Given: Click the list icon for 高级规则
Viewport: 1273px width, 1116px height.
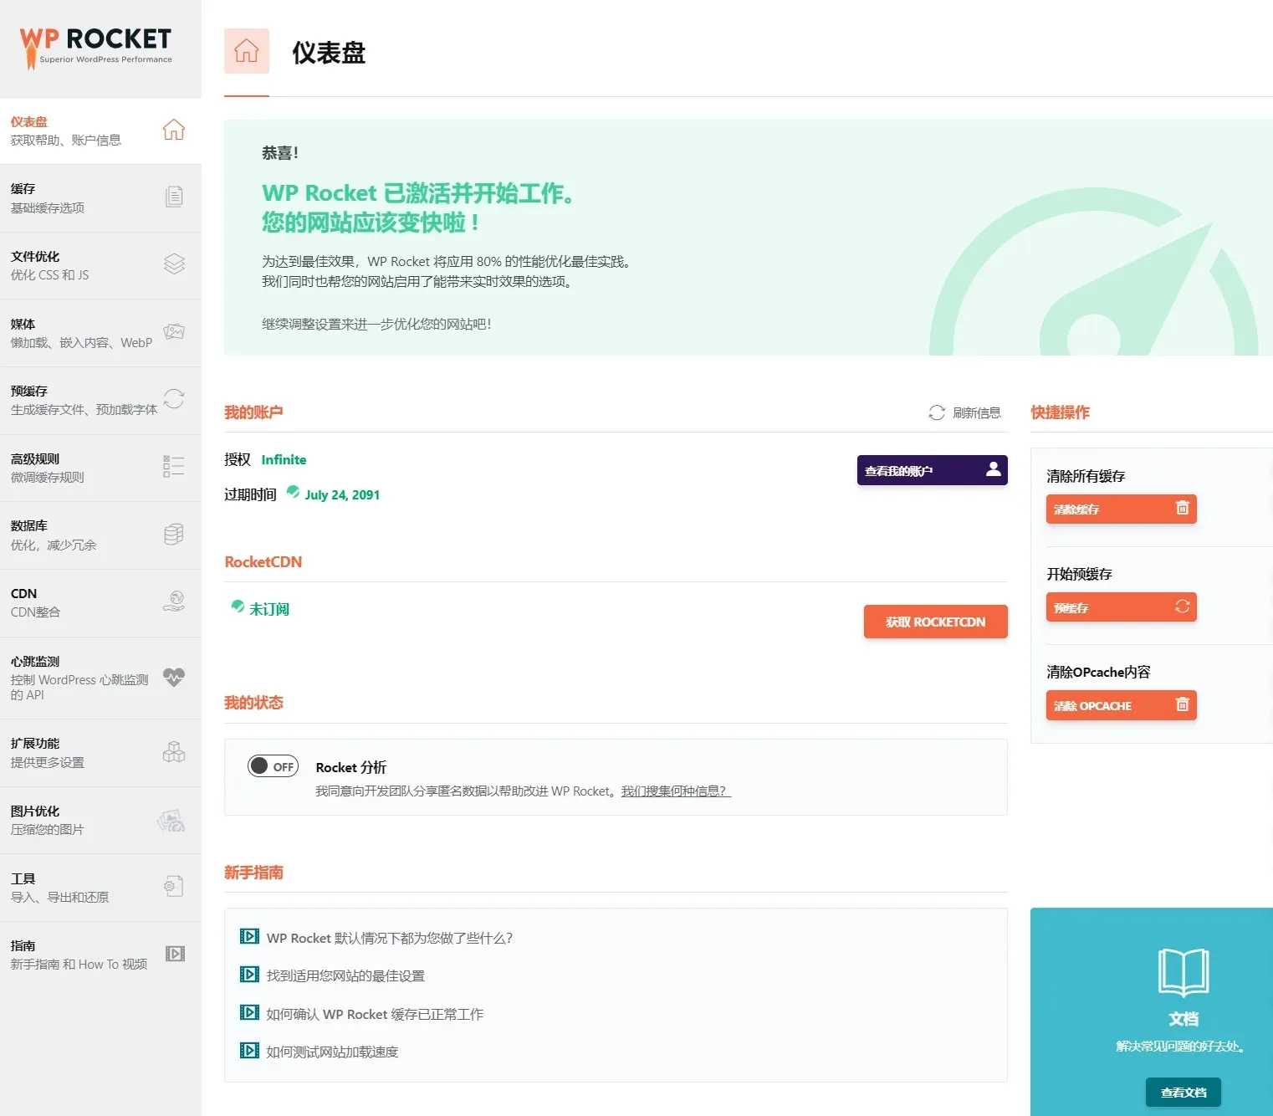Looking at the screenshot, I should point(174,467).
